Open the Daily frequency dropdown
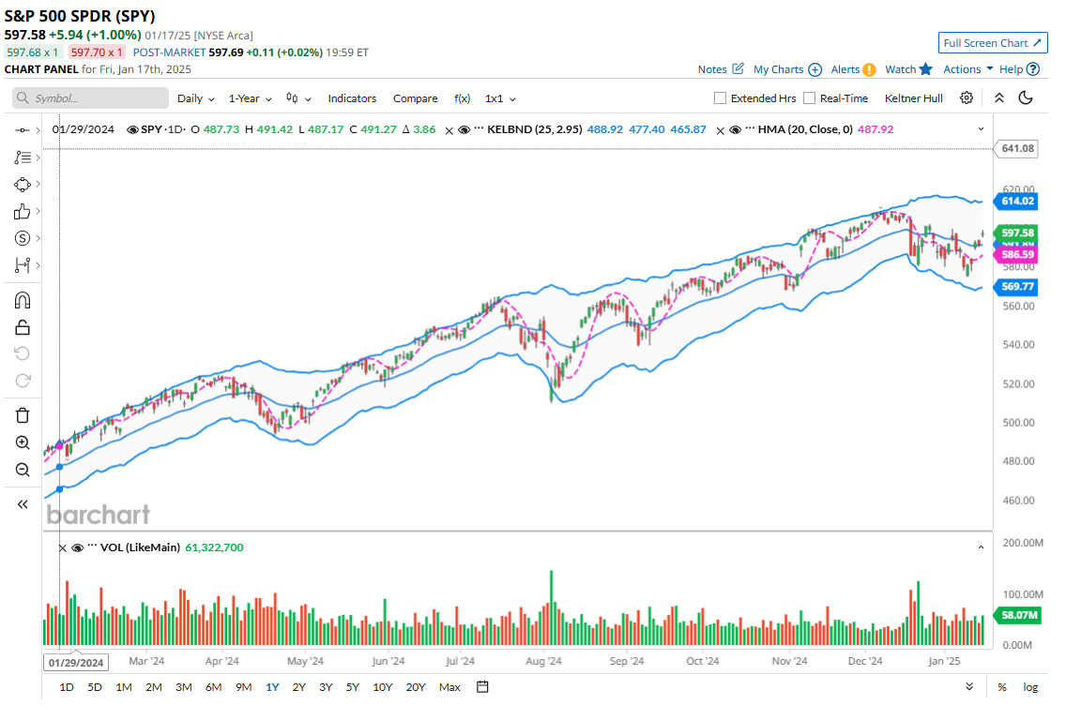Screen dimensions: 1081x720 tap(195, 98)
